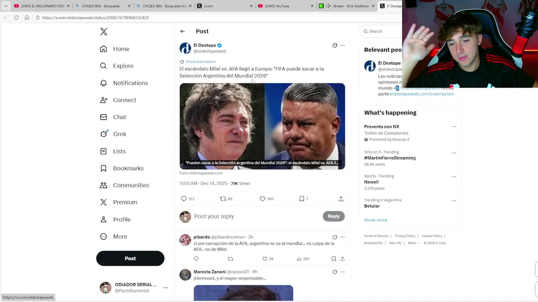
Task: Open more options on Marcela Zanoni reply
Action: (x=343, y=272)
